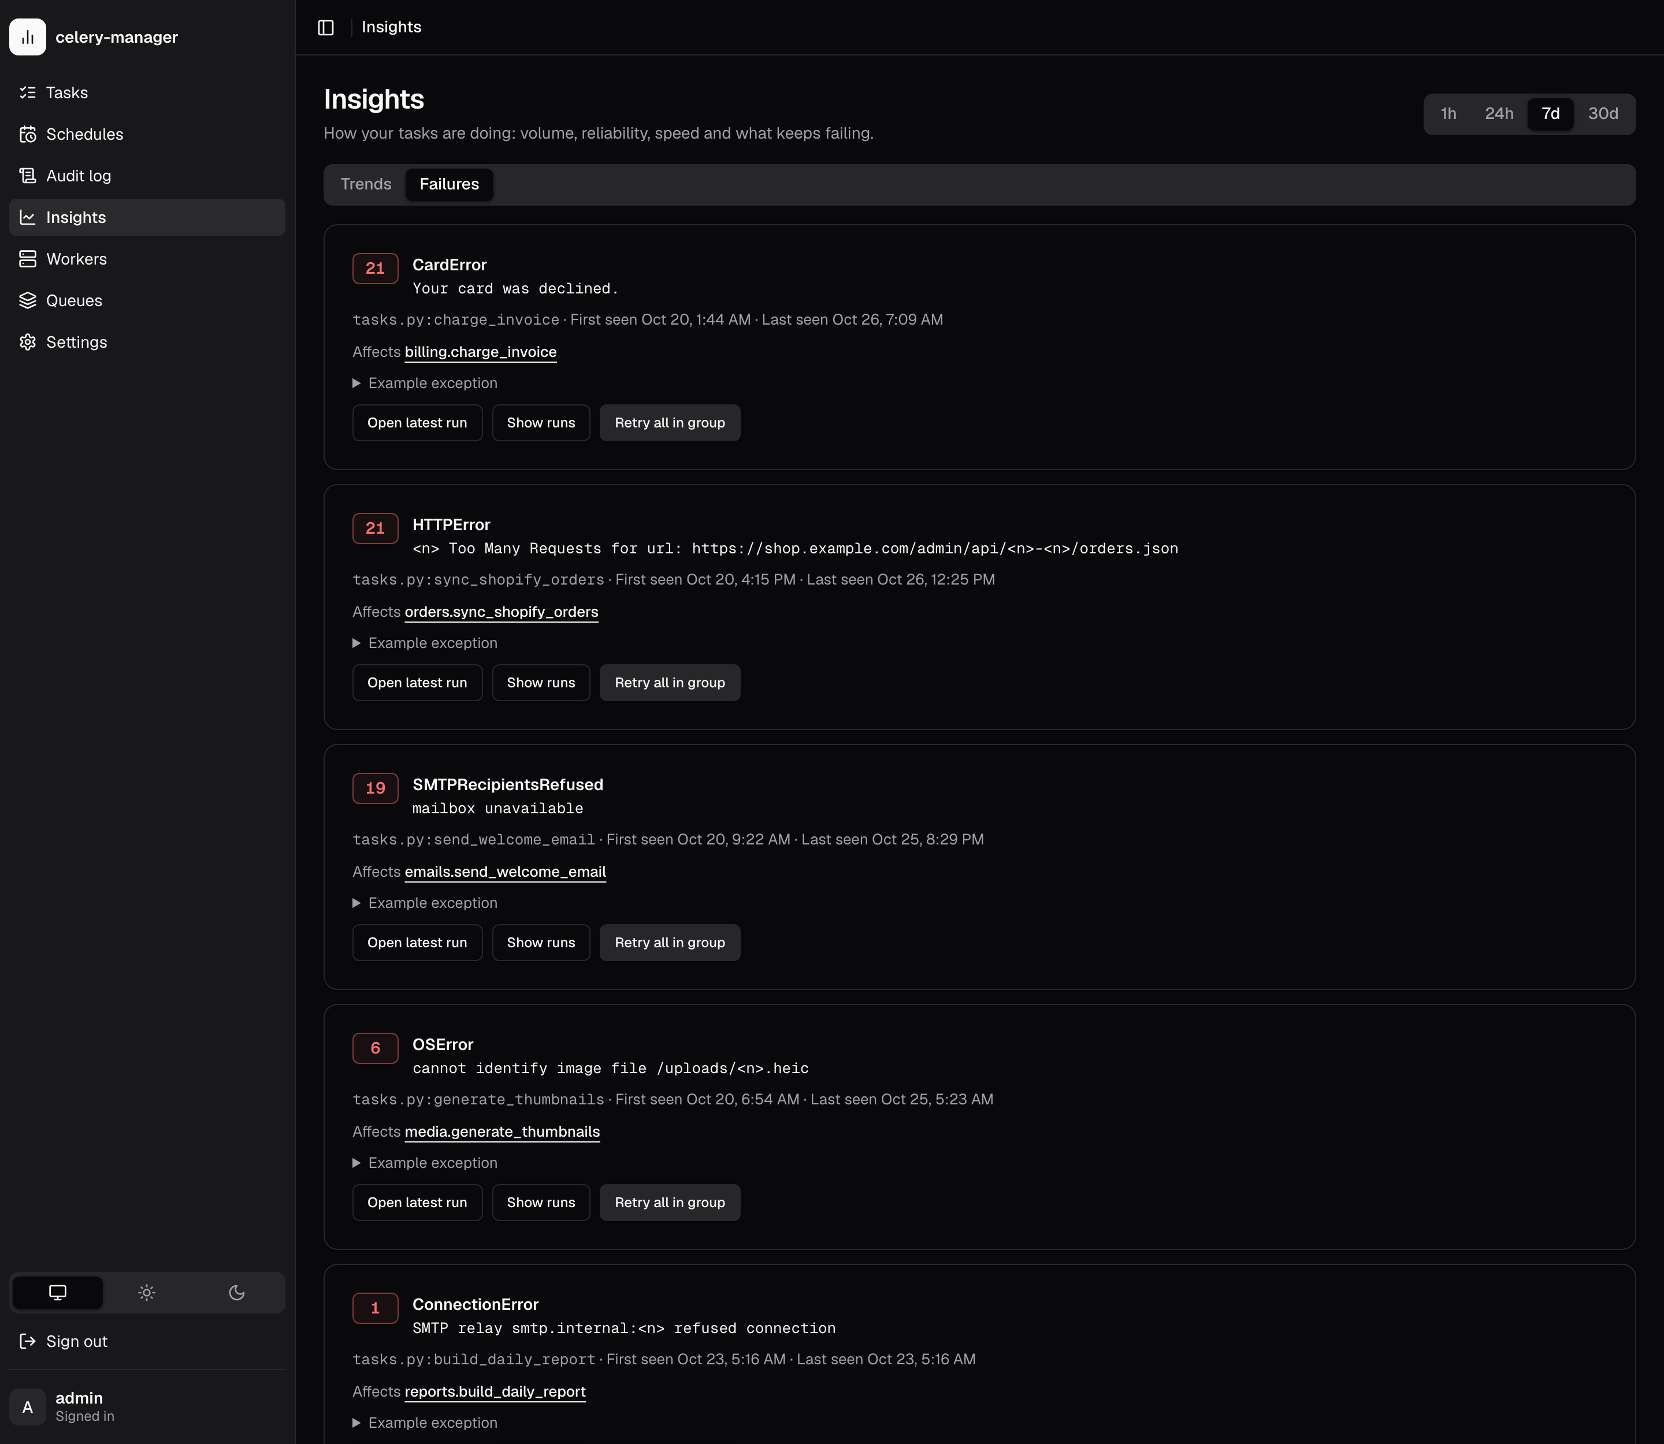1664x1444 pixels.
Task: Open the Settings gear icon
Action: (x=28, y=343)
